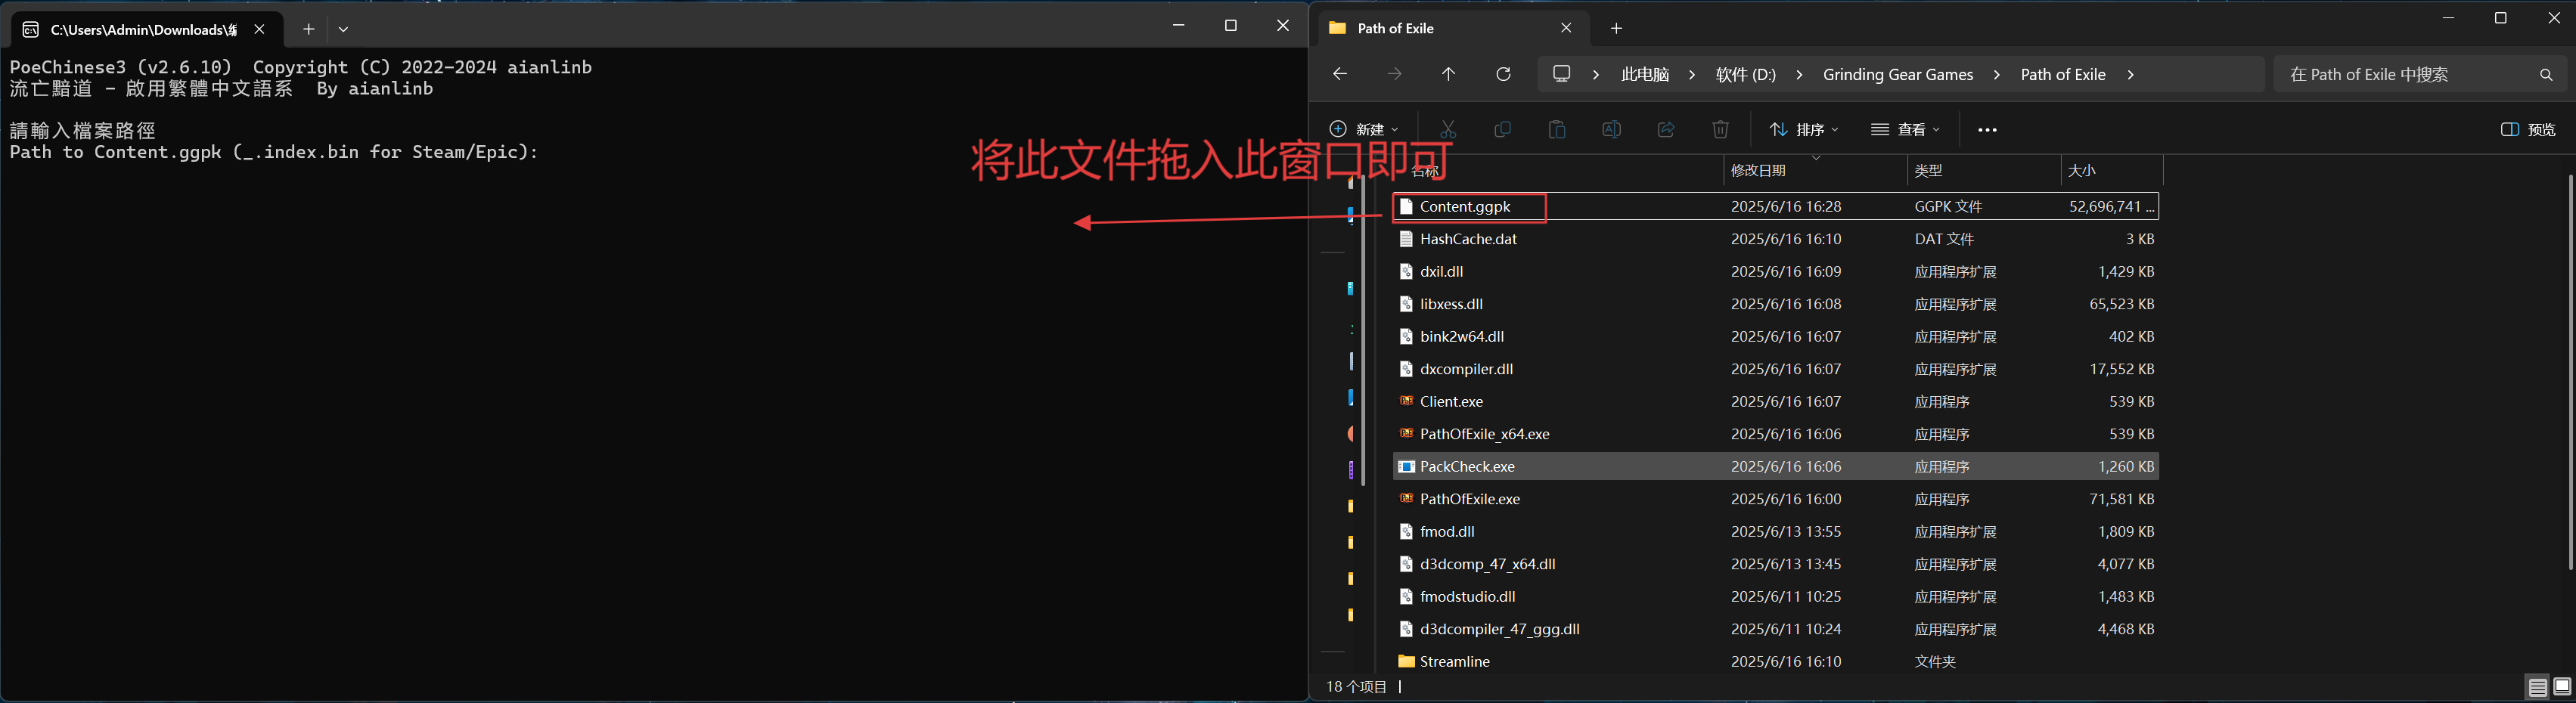The image size is (2576, 703).
Task: Add a new tab in File Explorer
Action: (x=1616, y=28)
